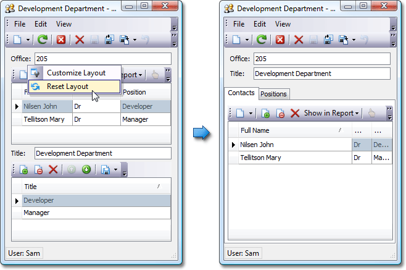406x270 pixels.
Task: Click Link icon with green plus in left window's lower toolbar
Action: click(x=24, y=170)
